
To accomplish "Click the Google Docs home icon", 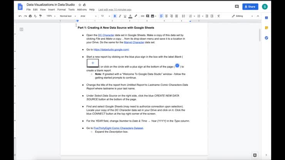I will point(20,7).
